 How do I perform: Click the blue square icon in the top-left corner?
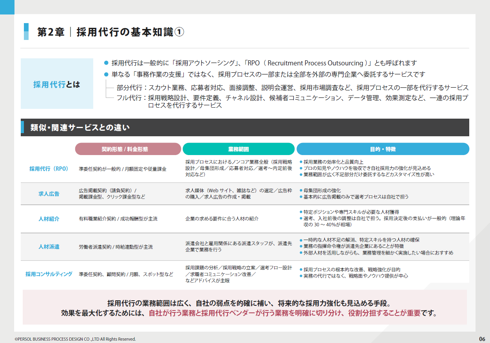[x=6, y=8]
